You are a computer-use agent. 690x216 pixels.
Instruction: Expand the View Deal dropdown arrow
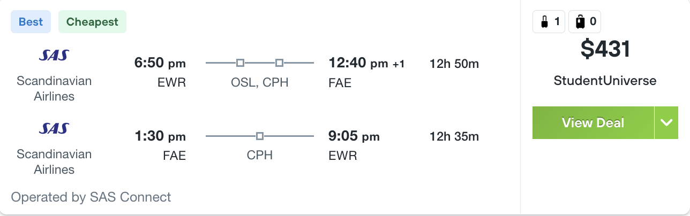(666, 122)
